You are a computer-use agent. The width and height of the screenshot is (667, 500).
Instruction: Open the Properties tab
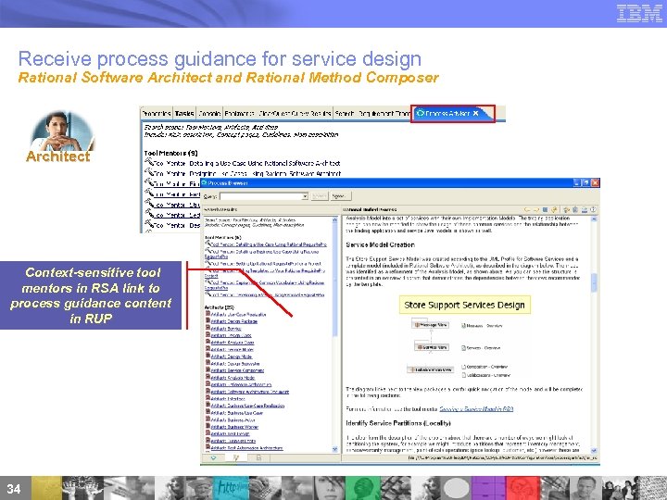click(x=157, y=114)
